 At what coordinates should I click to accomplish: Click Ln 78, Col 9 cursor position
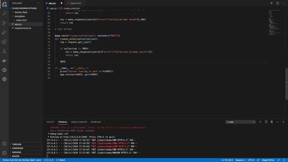(227, 160)
